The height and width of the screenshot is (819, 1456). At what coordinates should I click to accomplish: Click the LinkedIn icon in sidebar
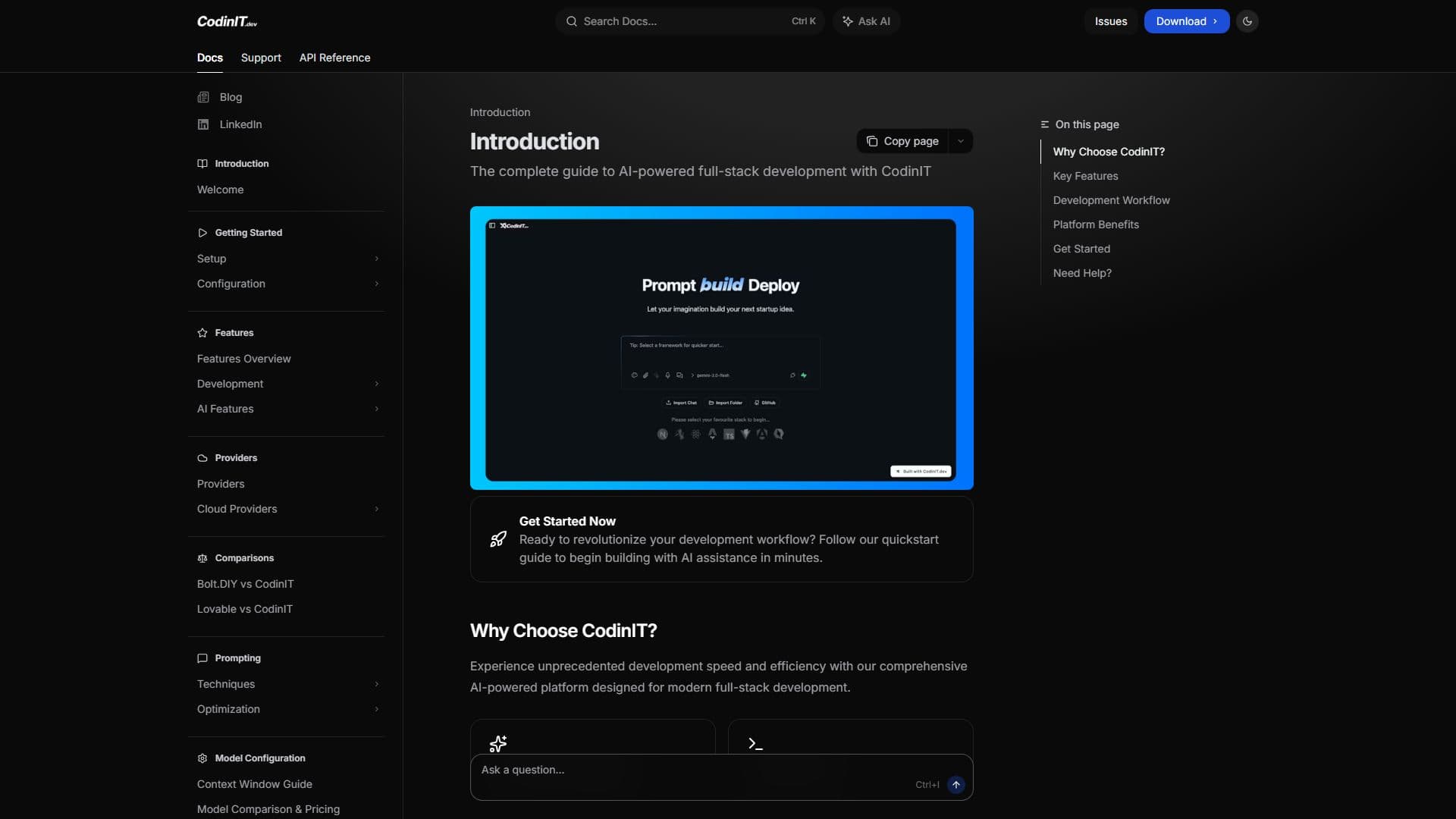203,124
